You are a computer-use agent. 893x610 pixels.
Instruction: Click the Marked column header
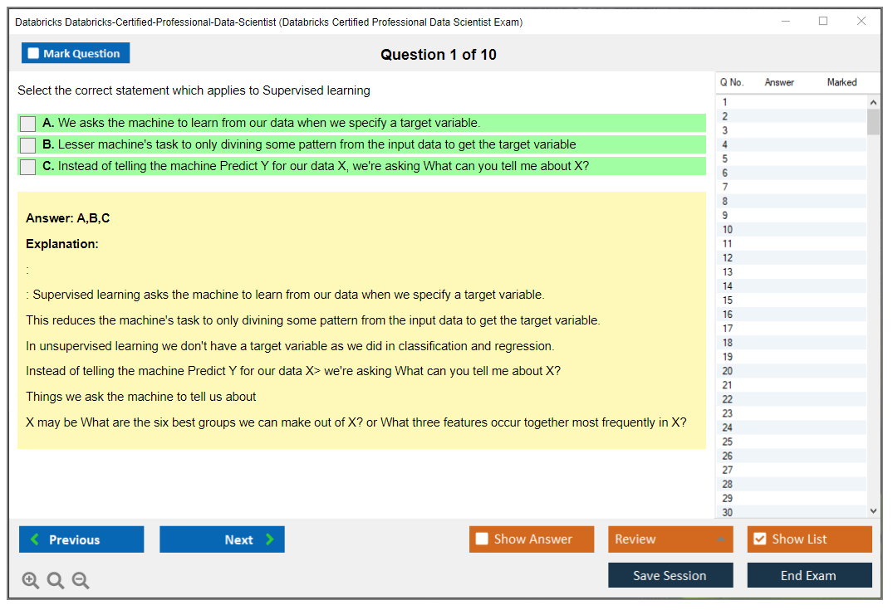[841, 83]
